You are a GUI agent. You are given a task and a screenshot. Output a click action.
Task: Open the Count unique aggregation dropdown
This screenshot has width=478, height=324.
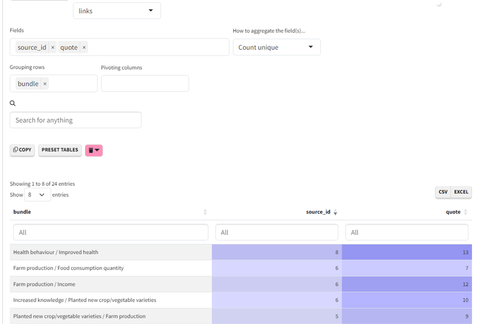(x=276, y=47)
